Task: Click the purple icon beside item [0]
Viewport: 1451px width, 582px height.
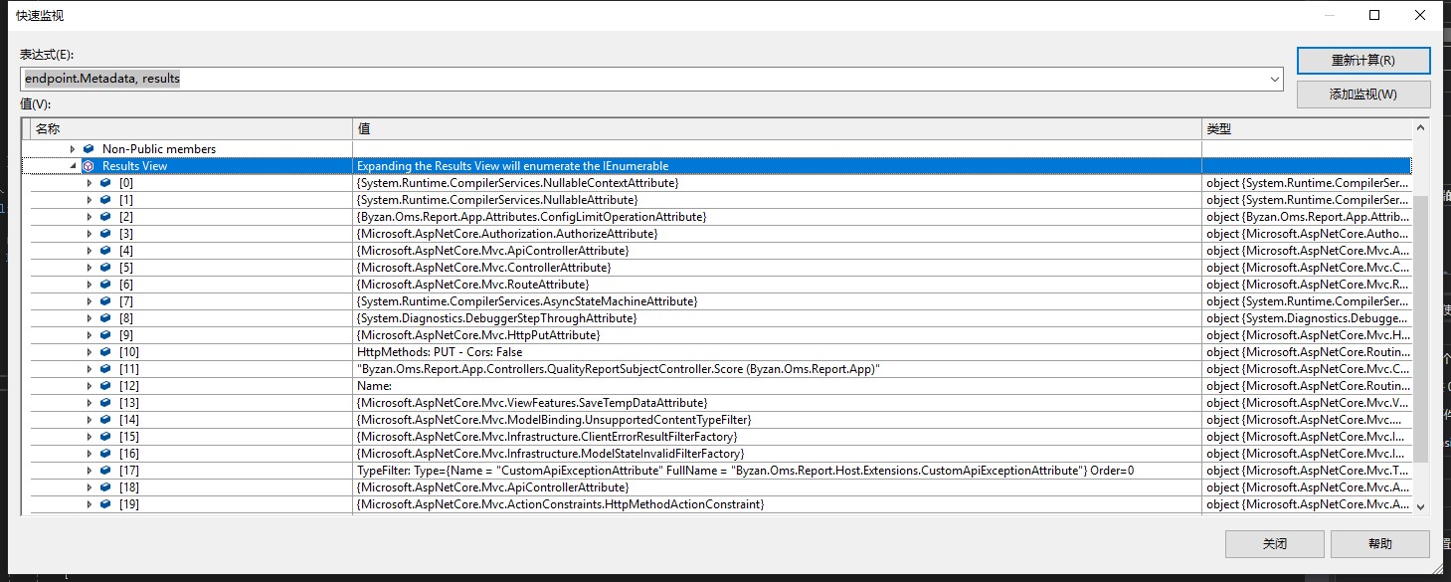Action: [x=104, y=182]
